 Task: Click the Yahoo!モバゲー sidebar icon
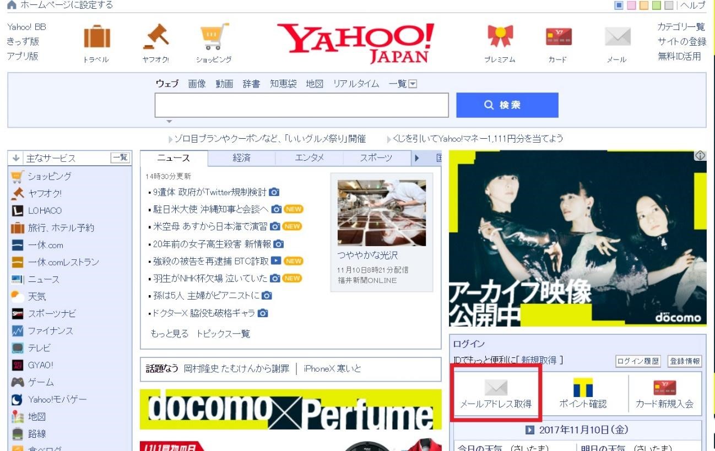(x=18, y=400)
